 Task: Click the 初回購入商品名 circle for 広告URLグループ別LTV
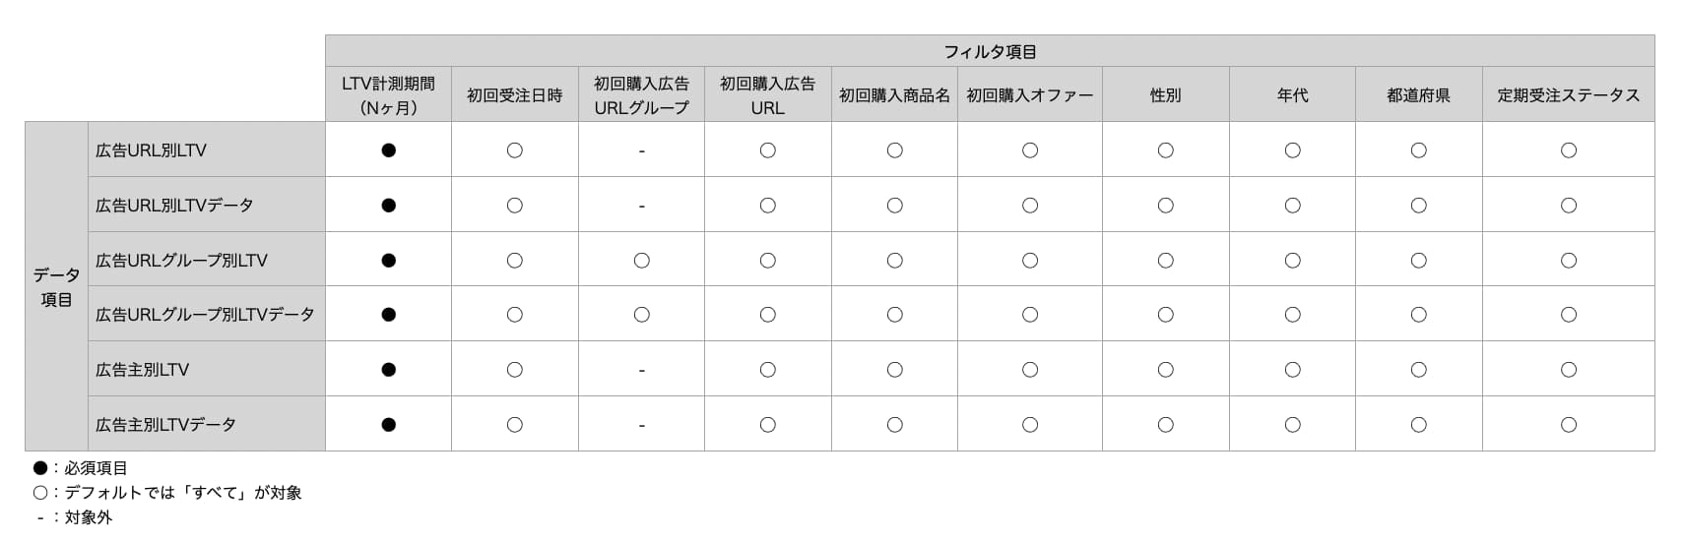894,261
